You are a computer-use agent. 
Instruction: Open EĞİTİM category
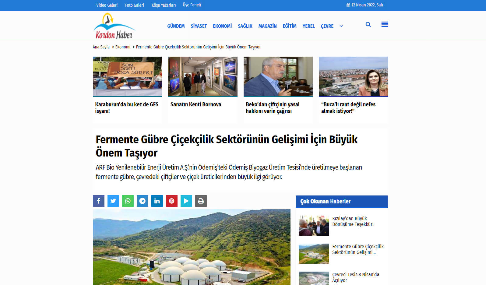pyautogui.click(x=290, y=26)
